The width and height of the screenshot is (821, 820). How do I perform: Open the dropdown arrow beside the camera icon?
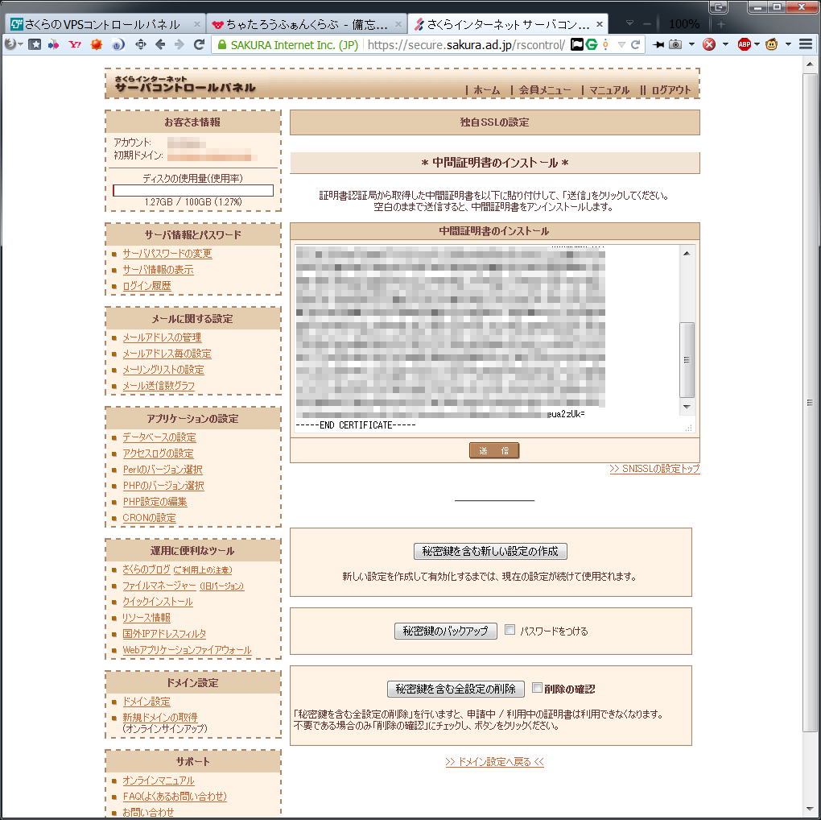[x=691, y=44]
